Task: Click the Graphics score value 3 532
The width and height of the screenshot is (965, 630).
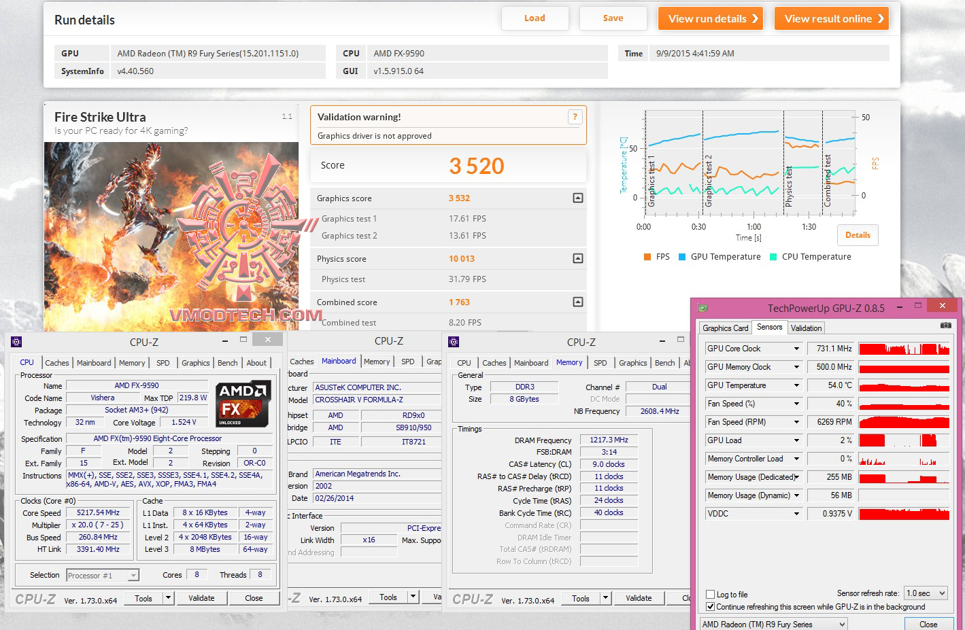Action: [459, 198]
